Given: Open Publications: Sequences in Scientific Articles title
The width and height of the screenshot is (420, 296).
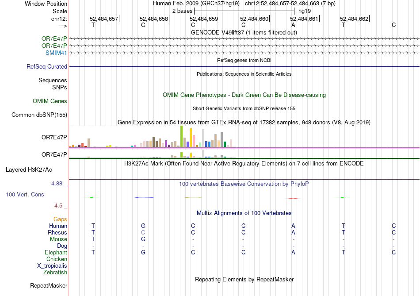Looking at the screenshot, I should (244, 74).
